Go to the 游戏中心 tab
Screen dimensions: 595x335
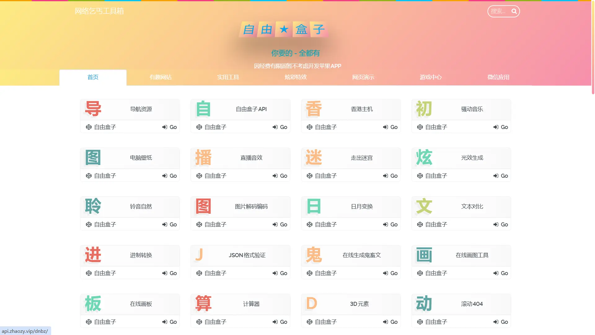click(431, 77)
